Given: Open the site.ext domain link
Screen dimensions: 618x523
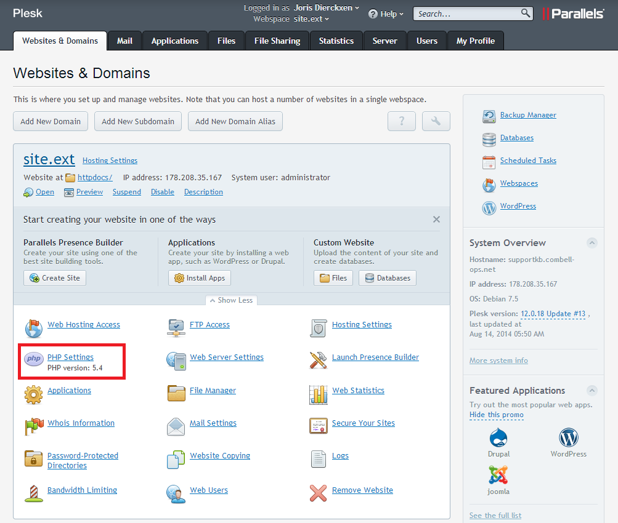Looking at the screenshot, I should [49, 159].
